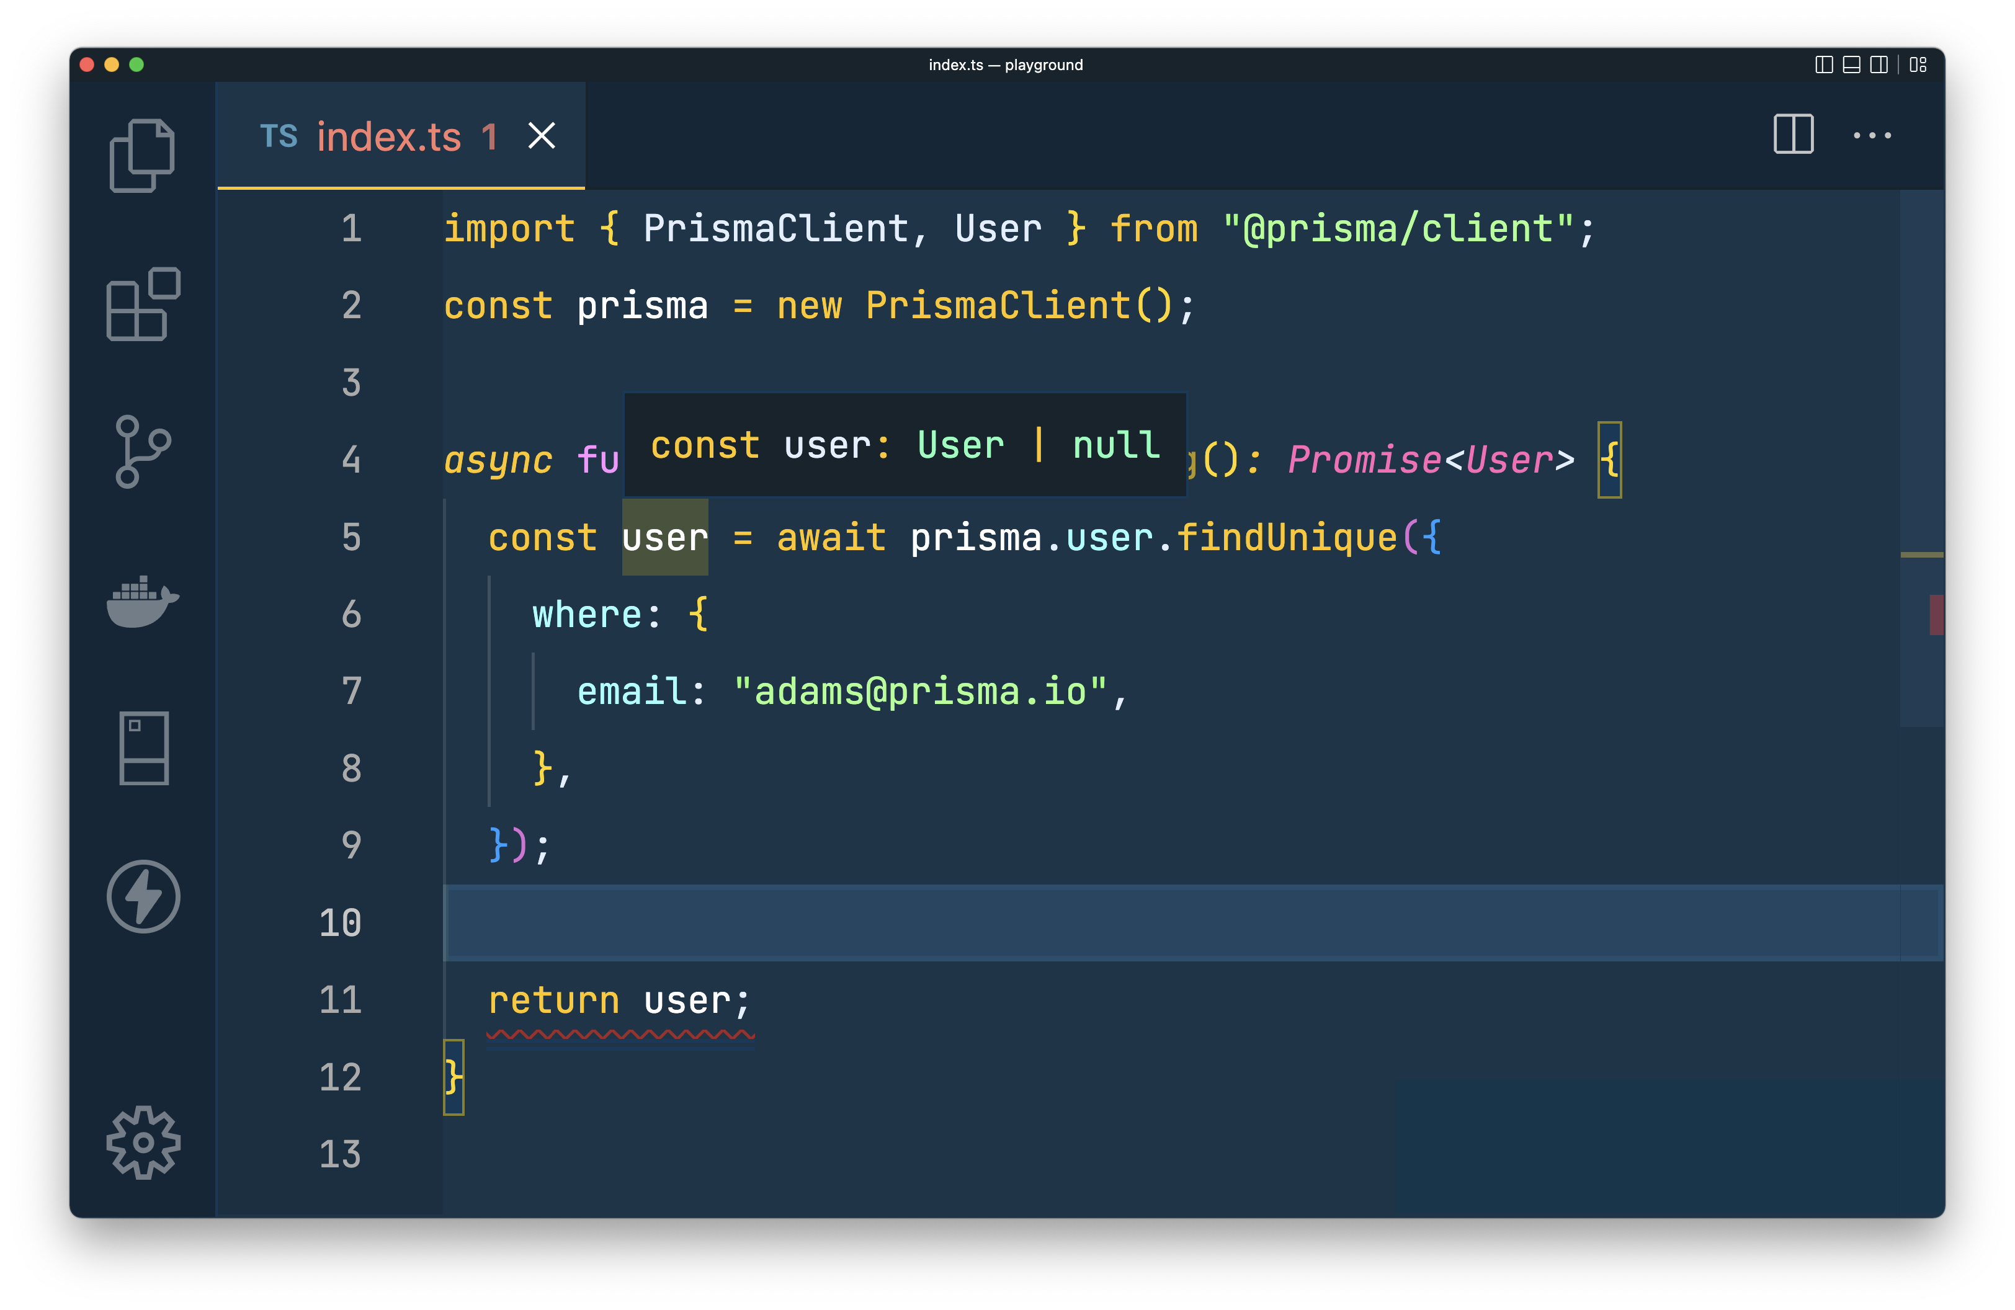The height and width of the screenshot is (1310, 2015).
Task: Open the editor More Actions menu
Action: [x=1872, y=135]
